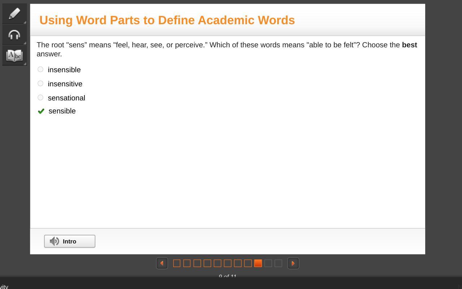Open the Abc dictionary book tool

[14, 55]
